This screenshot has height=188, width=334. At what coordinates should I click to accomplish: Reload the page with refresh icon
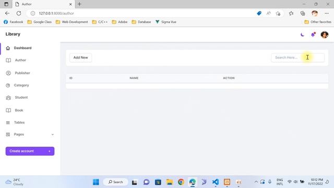(19, 13)
